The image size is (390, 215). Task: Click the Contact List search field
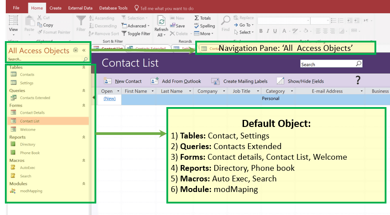[x=327, y=64]
